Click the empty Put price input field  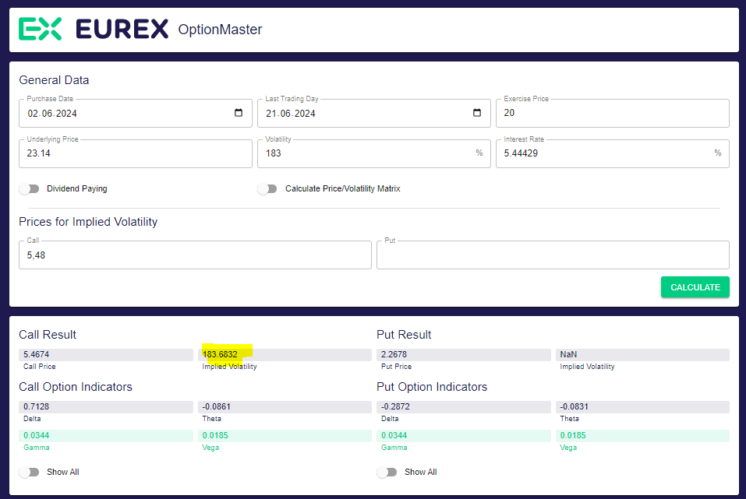553,255
